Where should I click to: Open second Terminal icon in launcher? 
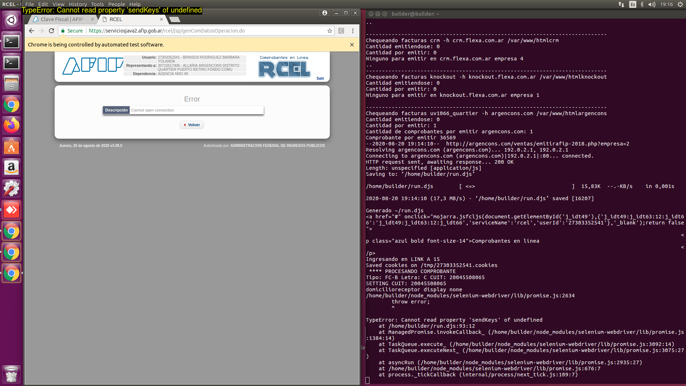tap(11, 63)
